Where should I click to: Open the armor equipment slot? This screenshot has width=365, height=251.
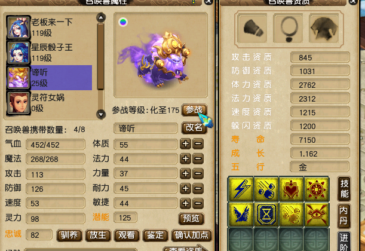click(324, 29)
